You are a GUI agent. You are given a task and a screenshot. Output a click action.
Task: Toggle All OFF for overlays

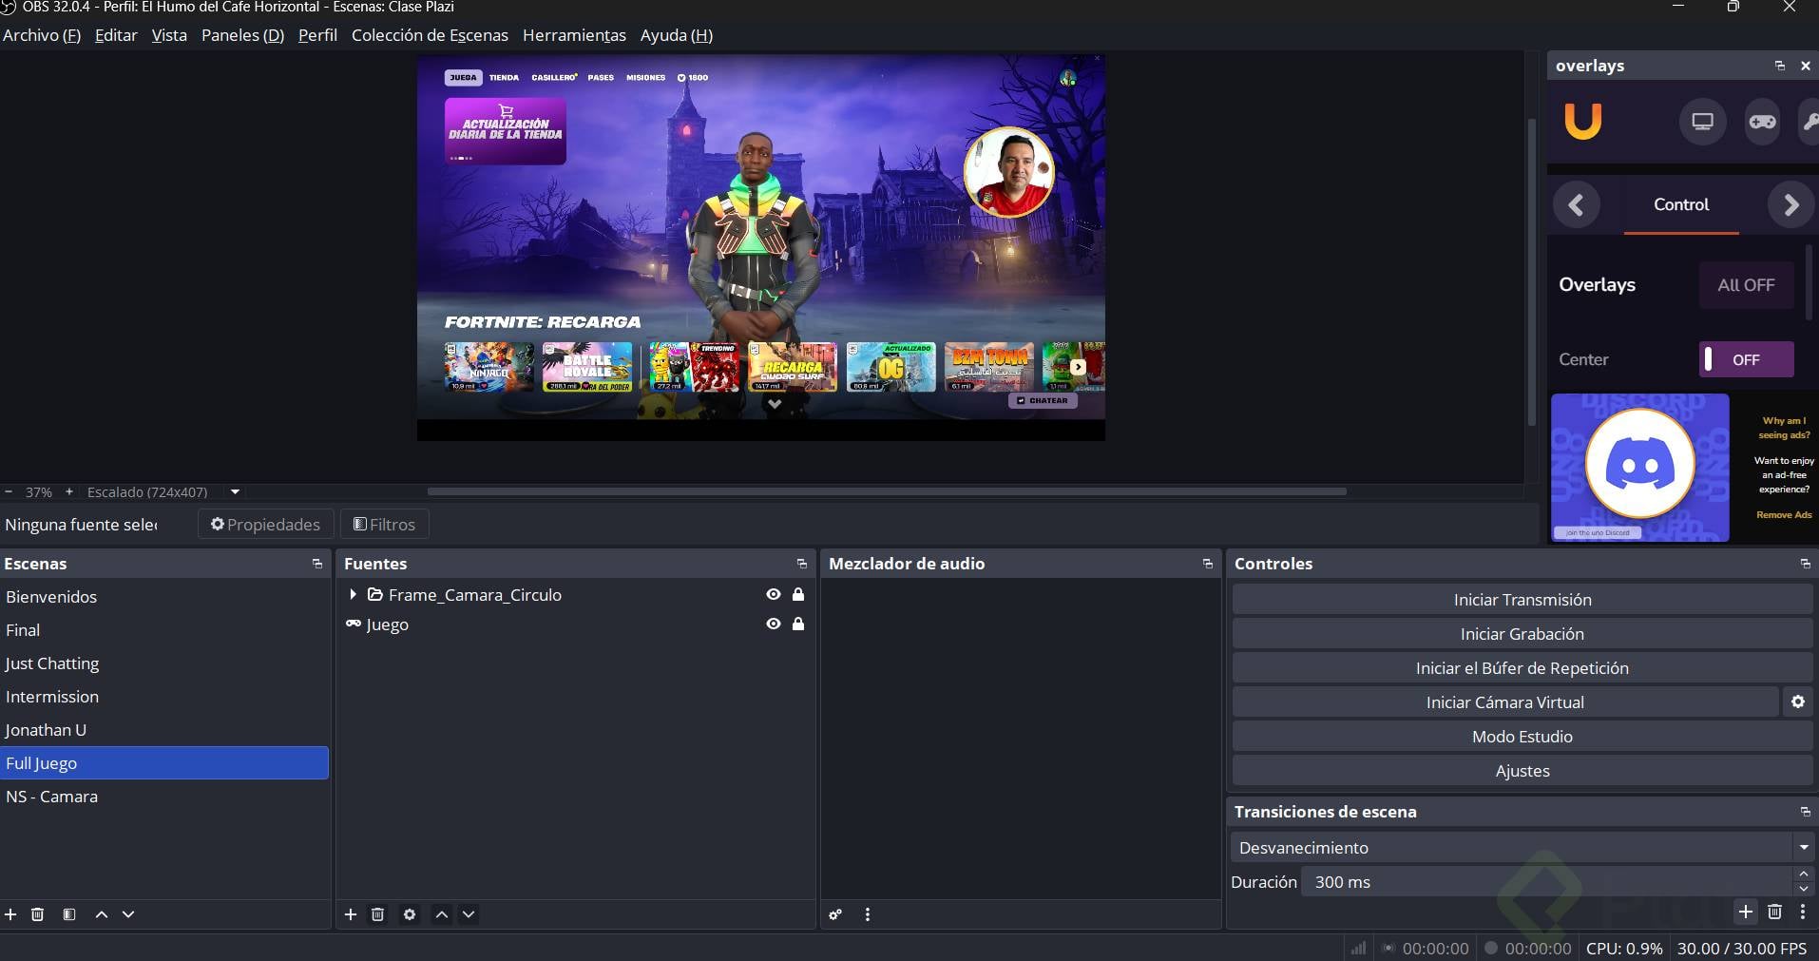[1746, 285]
